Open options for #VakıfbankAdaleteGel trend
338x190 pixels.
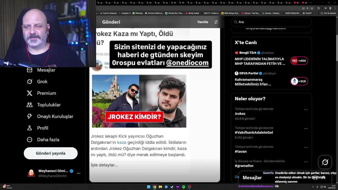tap(306, 129)
